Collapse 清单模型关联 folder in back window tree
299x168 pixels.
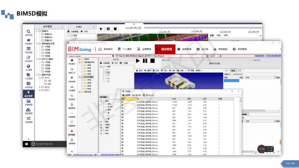coord(37,44)
